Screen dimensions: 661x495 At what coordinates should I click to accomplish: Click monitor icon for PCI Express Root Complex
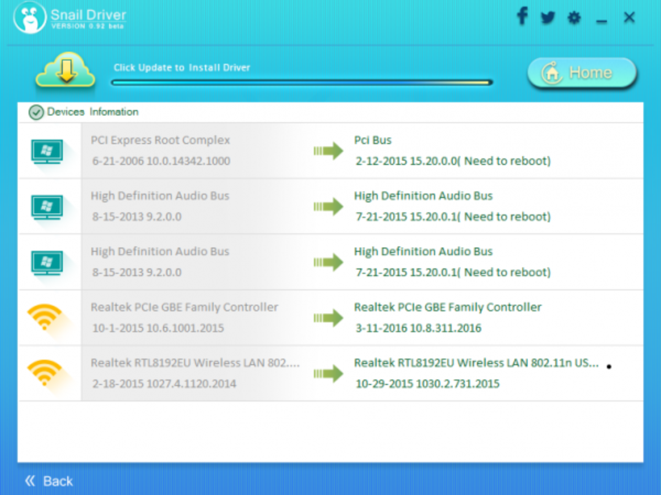point(47,151)
